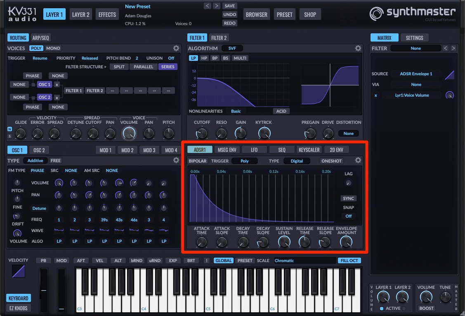The height and width of the screenshot is (316, 465).
Task: Open the SVF algorithm dropdown
Action: (232, 48)
